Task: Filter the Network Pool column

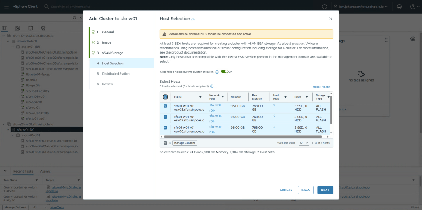Action: 223,97
